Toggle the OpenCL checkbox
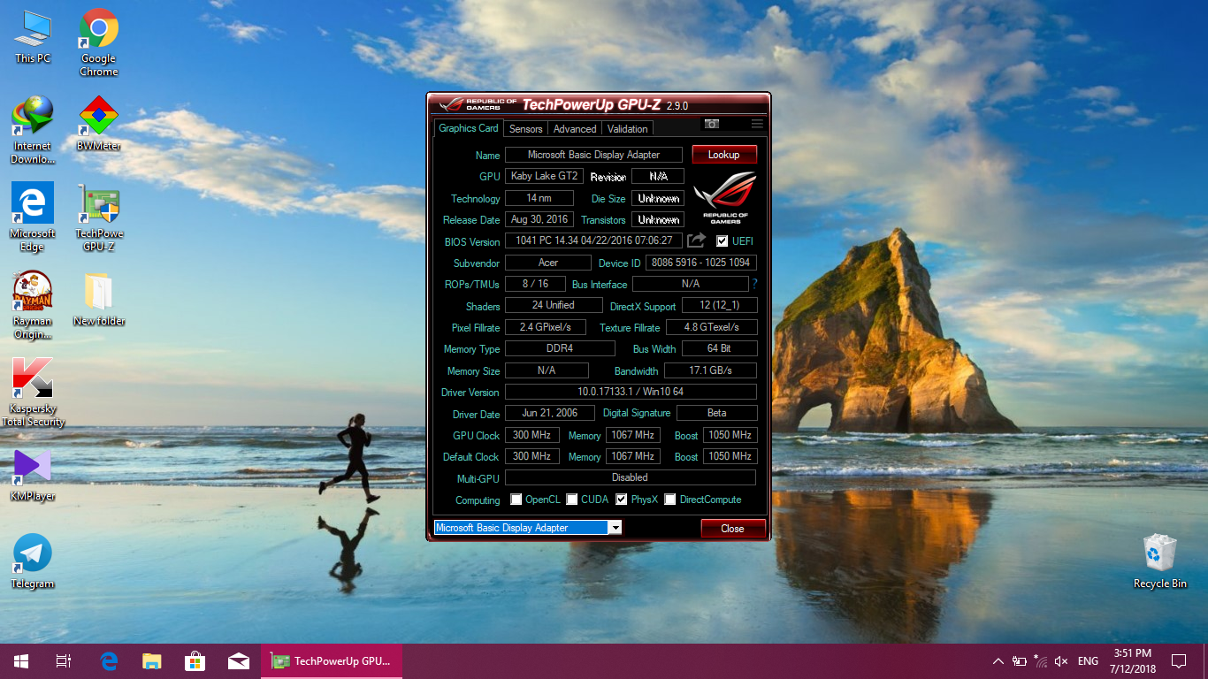Screen dimensions: 1208x679 (516, 500)
